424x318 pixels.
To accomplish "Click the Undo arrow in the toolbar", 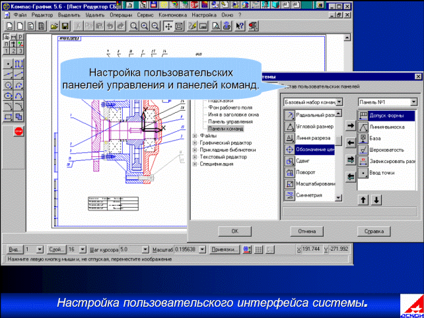I will tap(110, 26).
